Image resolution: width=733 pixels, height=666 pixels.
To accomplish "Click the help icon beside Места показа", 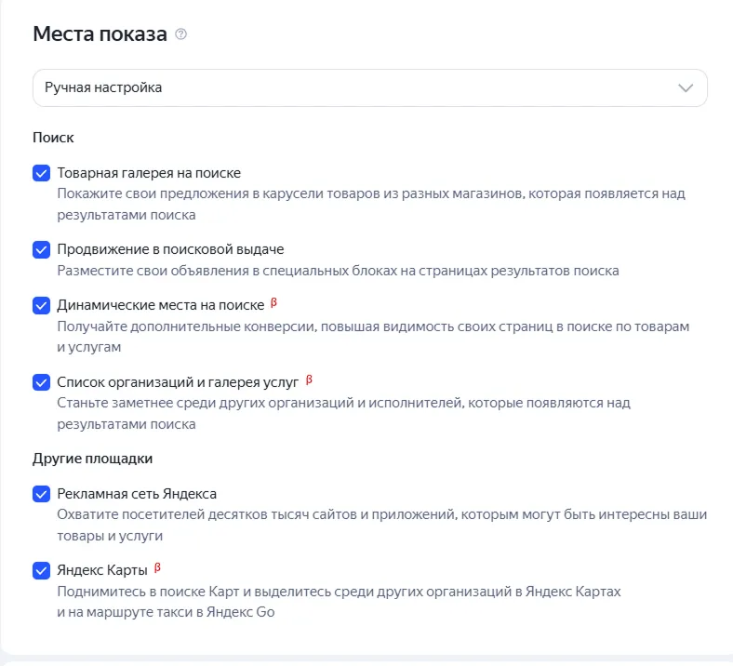I will coord(181,35).
